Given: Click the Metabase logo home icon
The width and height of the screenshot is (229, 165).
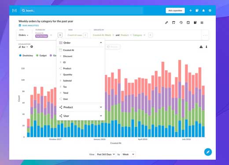Looking at the screenshot, I should [15, 11].
